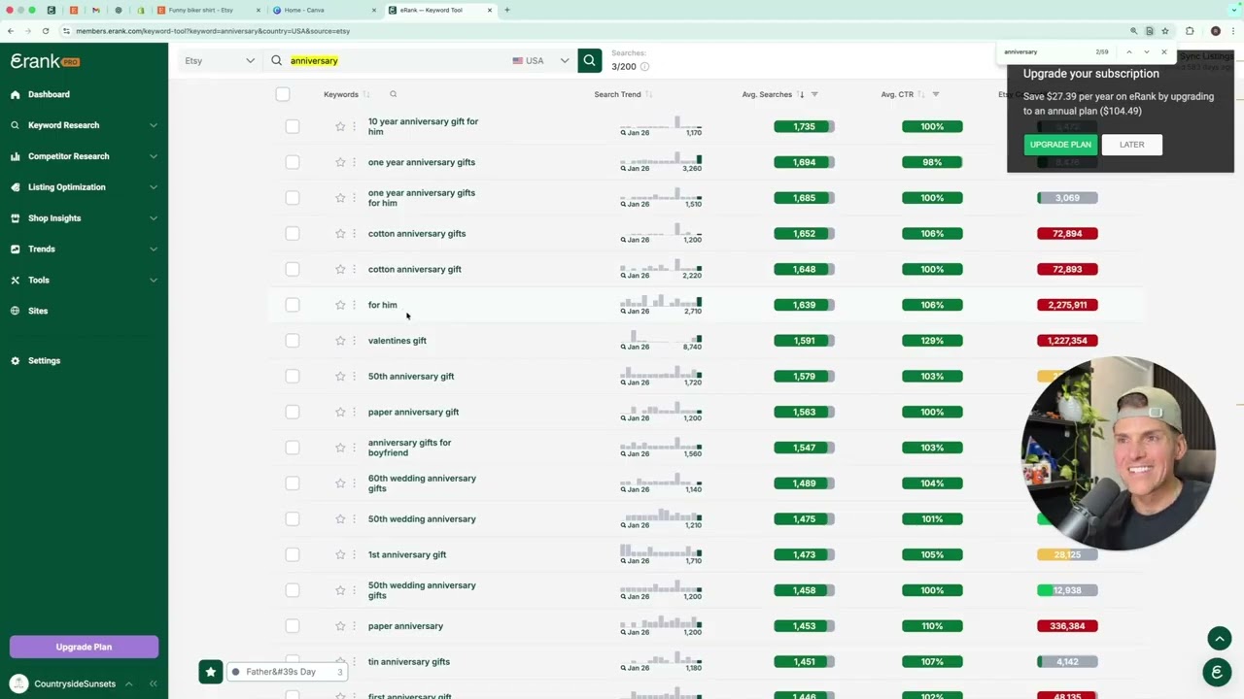Click the green scroll-to-top arrow button

1219,638
